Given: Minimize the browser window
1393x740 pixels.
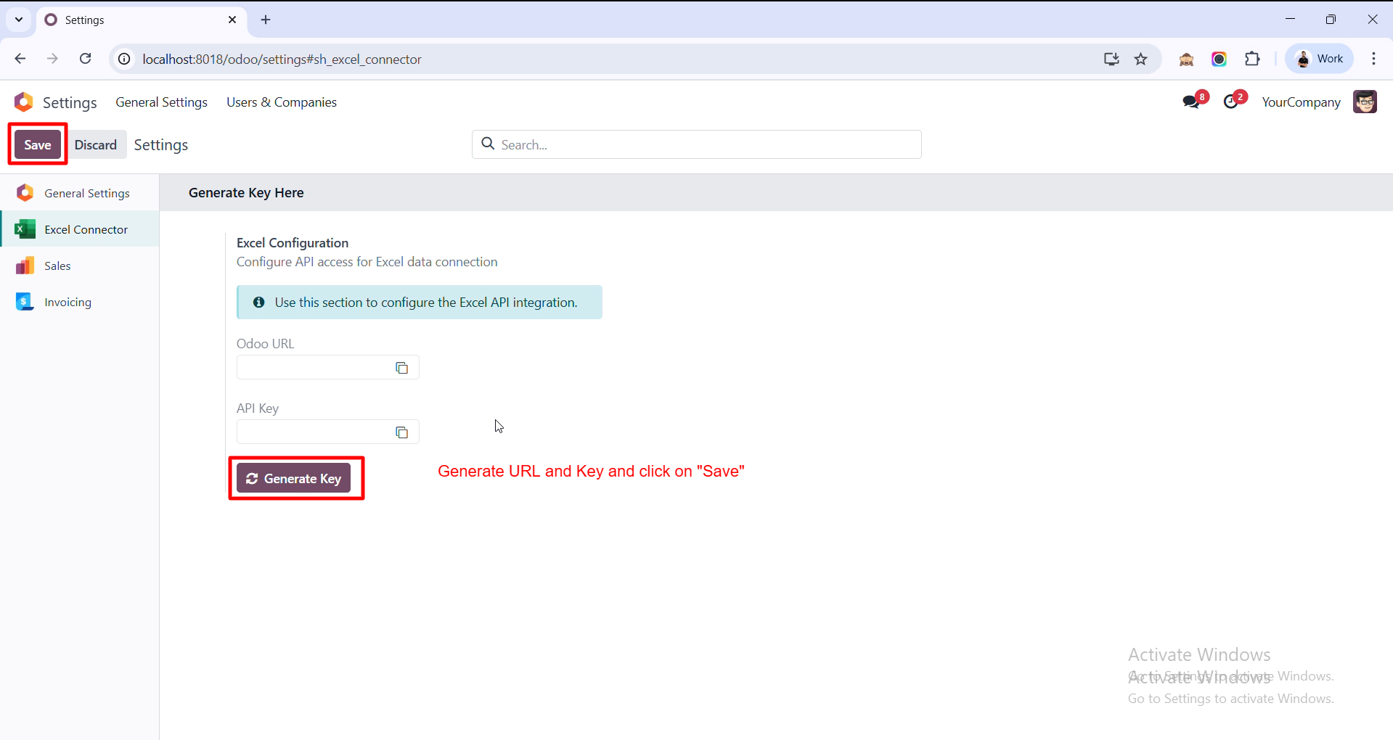Looking at the screenshot, I should click(x=1290, y=20).
